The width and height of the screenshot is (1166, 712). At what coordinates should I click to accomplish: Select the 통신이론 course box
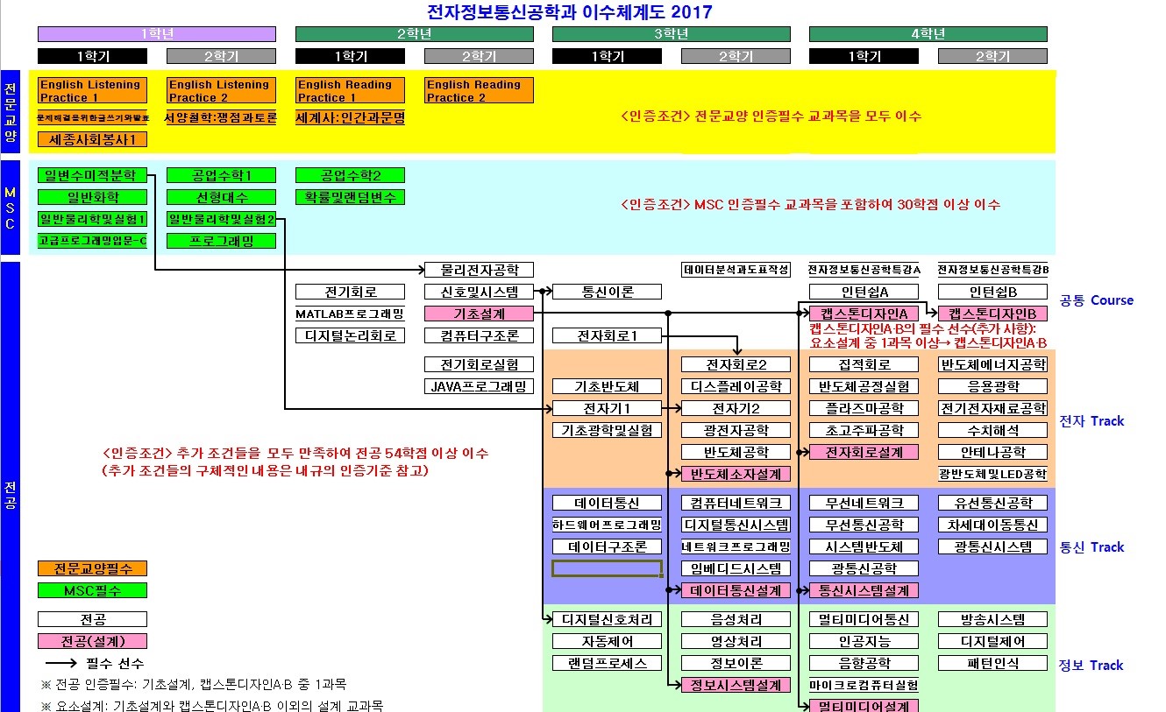coord(607,292)
